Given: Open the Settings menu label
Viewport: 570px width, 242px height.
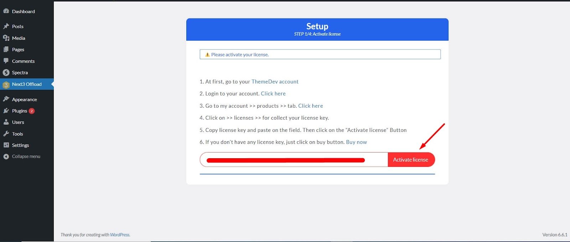Looking at the screenshot, I should tap(21, 145).
